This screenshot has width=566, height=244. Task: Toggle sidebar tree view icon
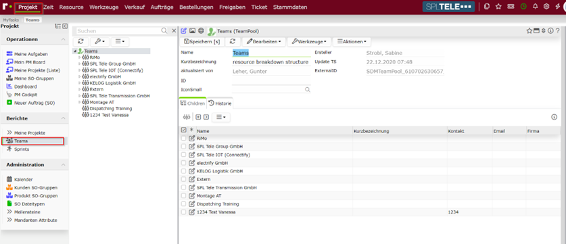pyautogui.click(x=57, y=26)
